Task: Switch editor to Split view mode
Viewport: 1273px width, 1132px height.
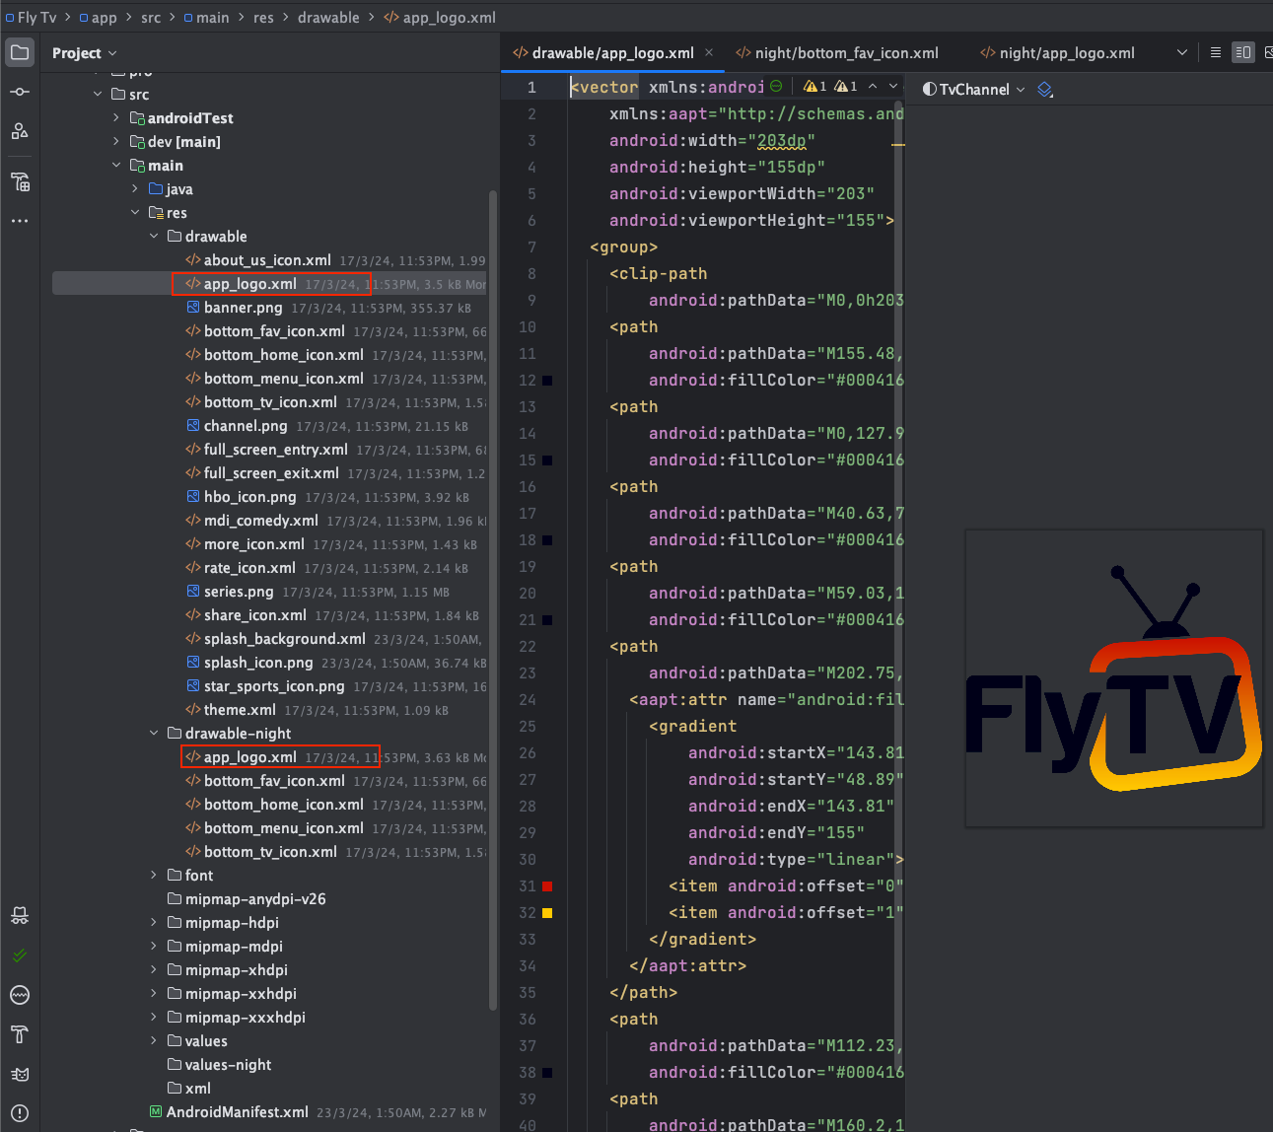Action: click(1242, 52)
